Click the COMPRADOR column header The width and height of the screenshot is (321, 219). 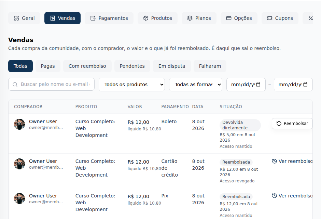pos(28,107)
